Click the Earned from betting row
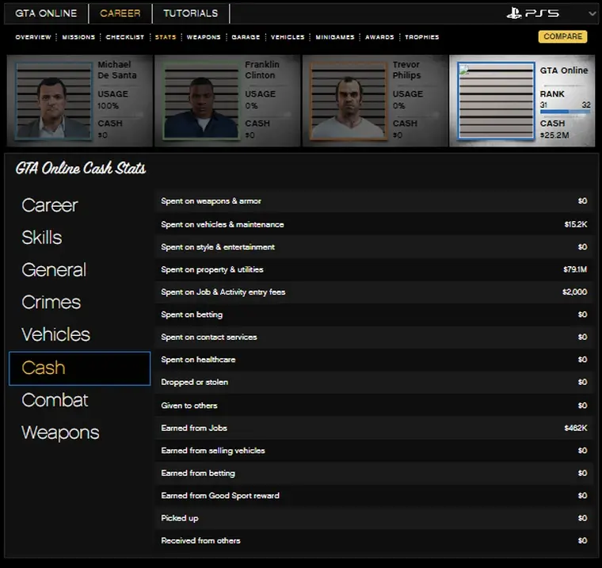 [x=374, y=473]
